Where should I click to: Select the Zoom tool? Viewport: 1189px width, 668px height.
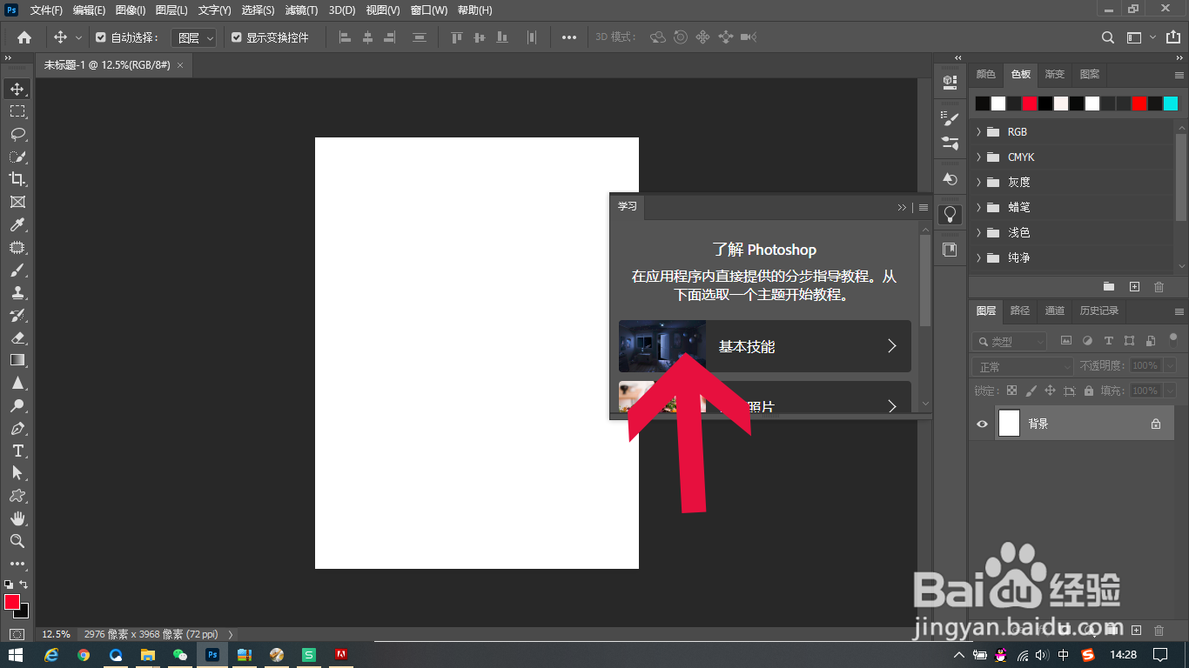click(x=17, y=541)
